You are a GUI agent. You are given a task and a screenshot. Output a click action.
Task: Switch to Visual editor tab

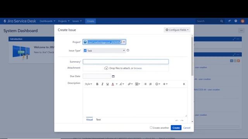coord(90,120)
